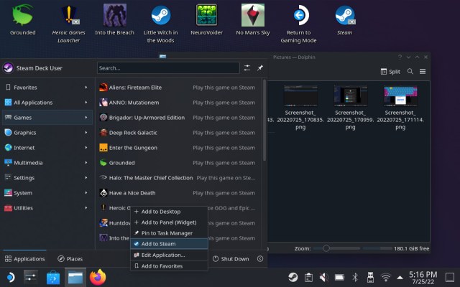Expand the Graphics category
Viewport: 460px width, 287px height.
click(47, 132)
